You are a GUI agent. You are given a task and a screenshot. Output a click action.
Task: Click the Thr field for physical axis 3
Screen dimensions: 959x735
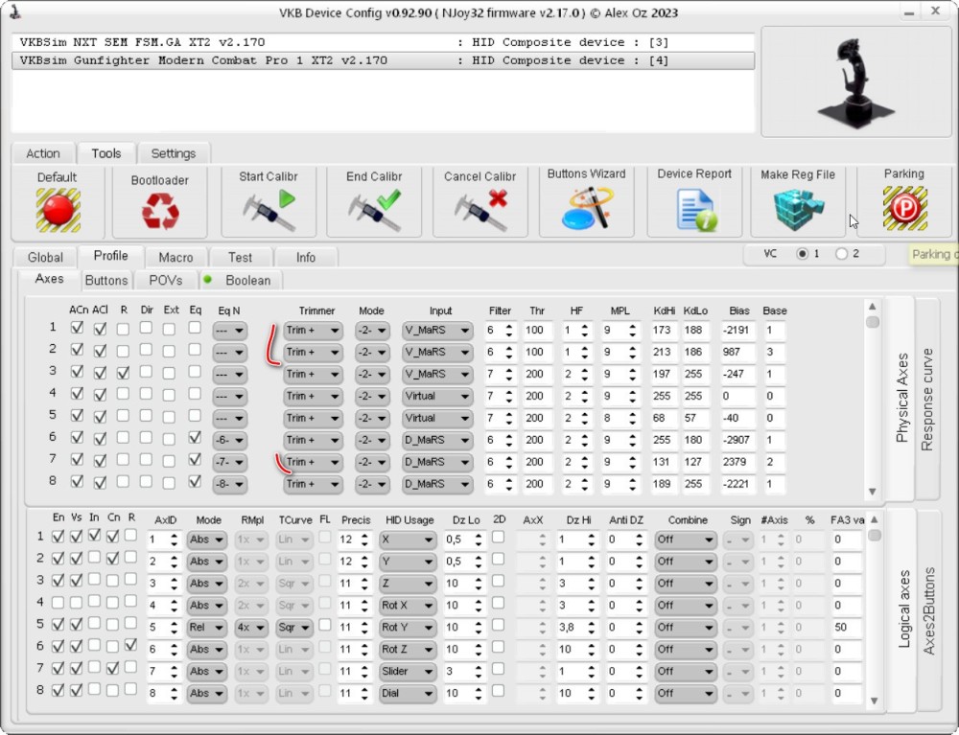click(538, 375)
